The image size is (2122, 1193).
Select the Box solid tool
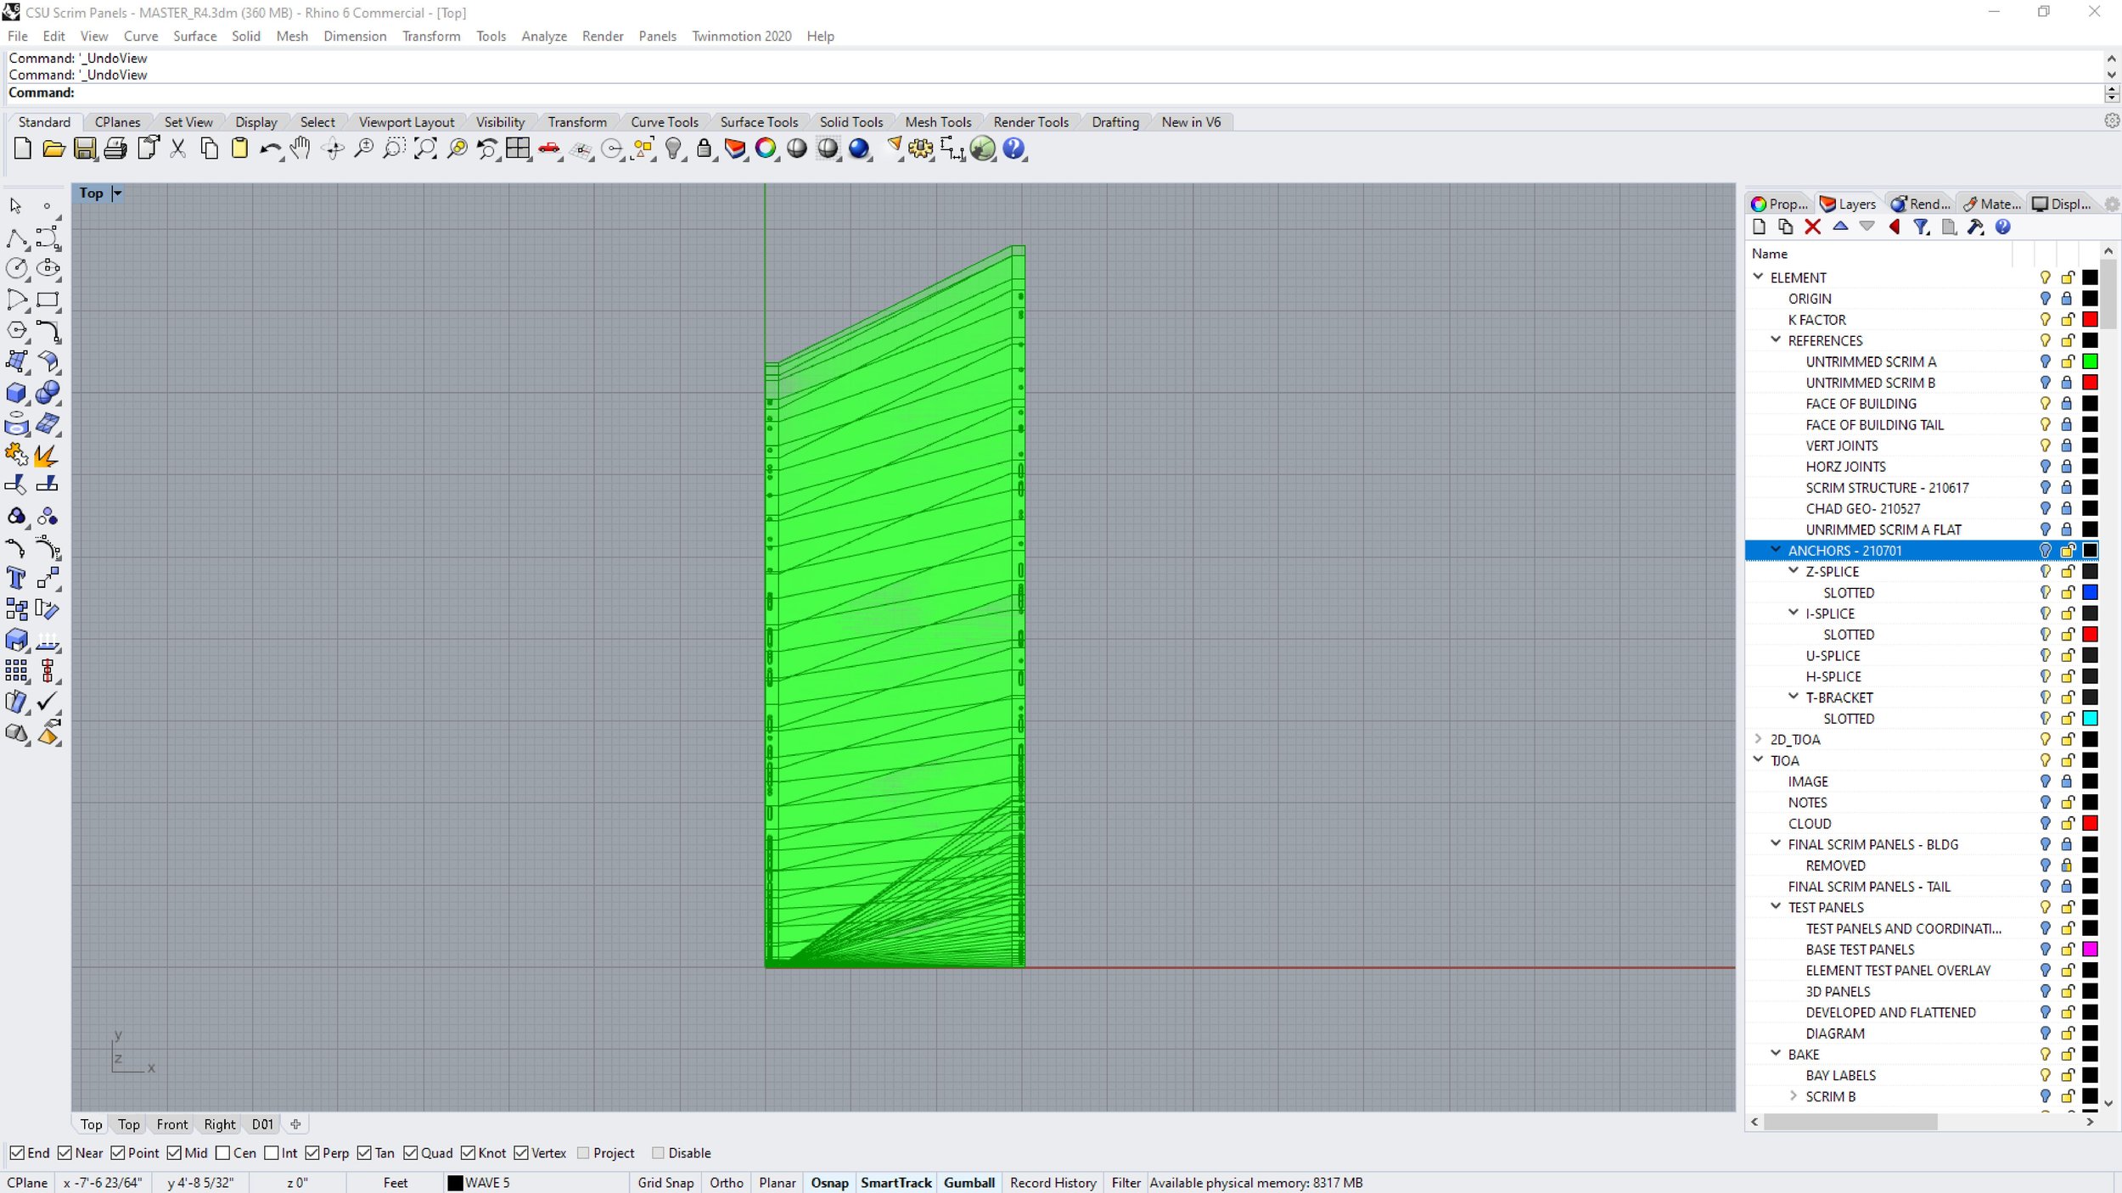coord(17,393)
